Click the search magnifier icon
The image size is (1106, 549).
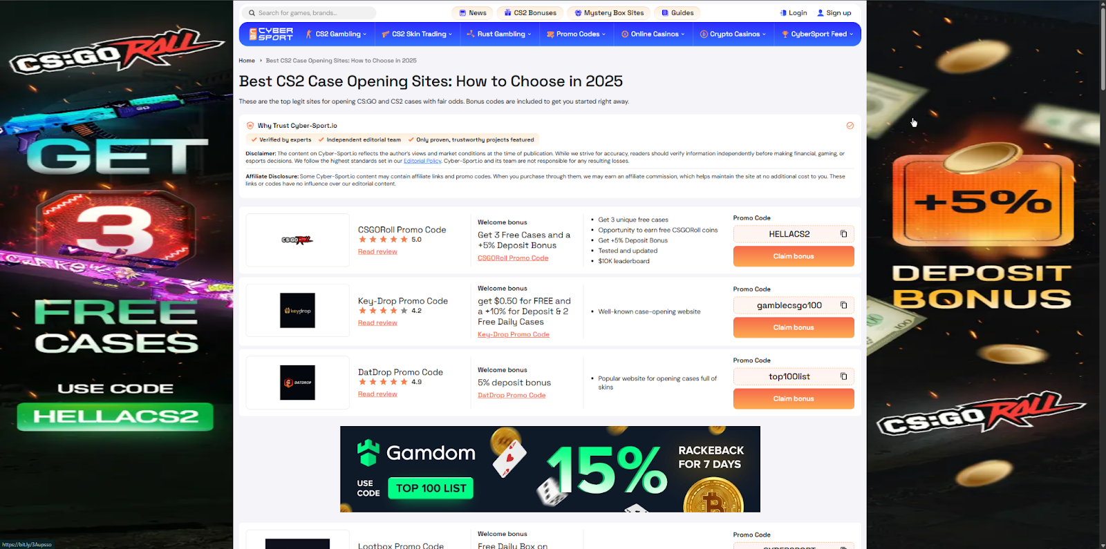tap(252, 13)
